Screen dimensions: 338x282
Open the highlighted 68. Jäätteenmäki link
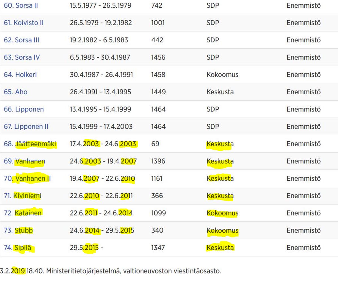(30, 144)
